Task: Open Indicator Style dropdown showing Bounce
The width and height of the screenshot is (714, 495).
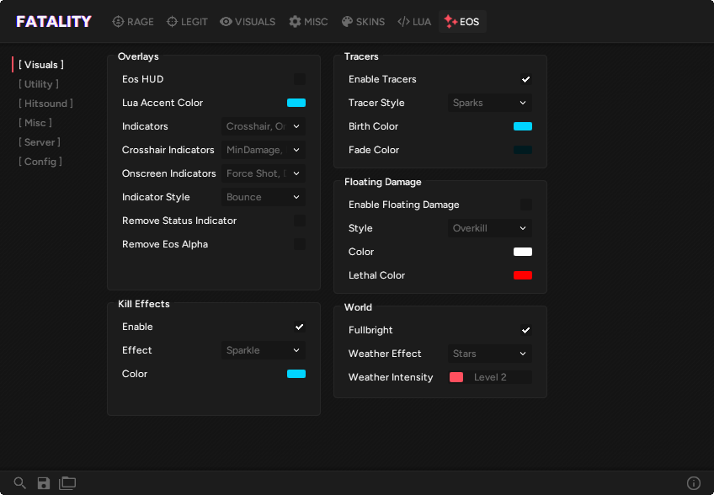Action: pos(264,197)
